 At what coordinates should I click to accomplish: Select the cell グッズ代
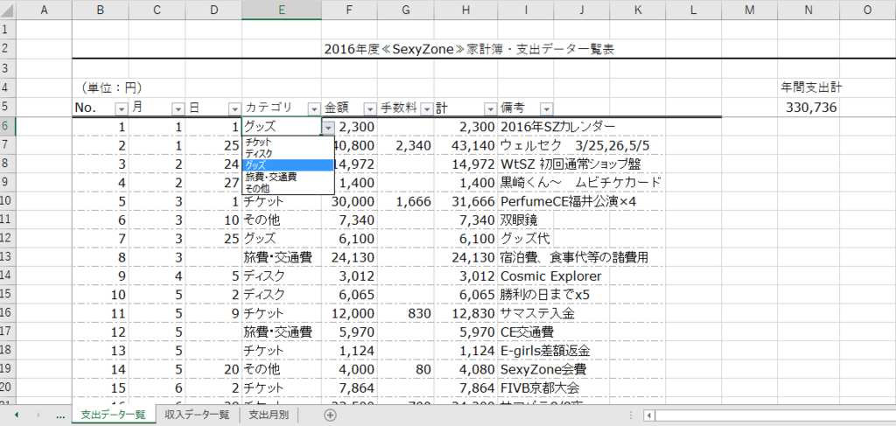[x=525, y=239]
